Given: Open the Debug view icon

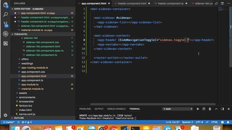Looking at the screenshot, I should coord(5,34).
